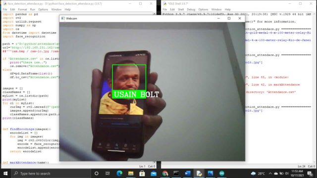Show hidden system tray icons
The width and height of the screenshot is (317, 178).
[x=270, y=174]
